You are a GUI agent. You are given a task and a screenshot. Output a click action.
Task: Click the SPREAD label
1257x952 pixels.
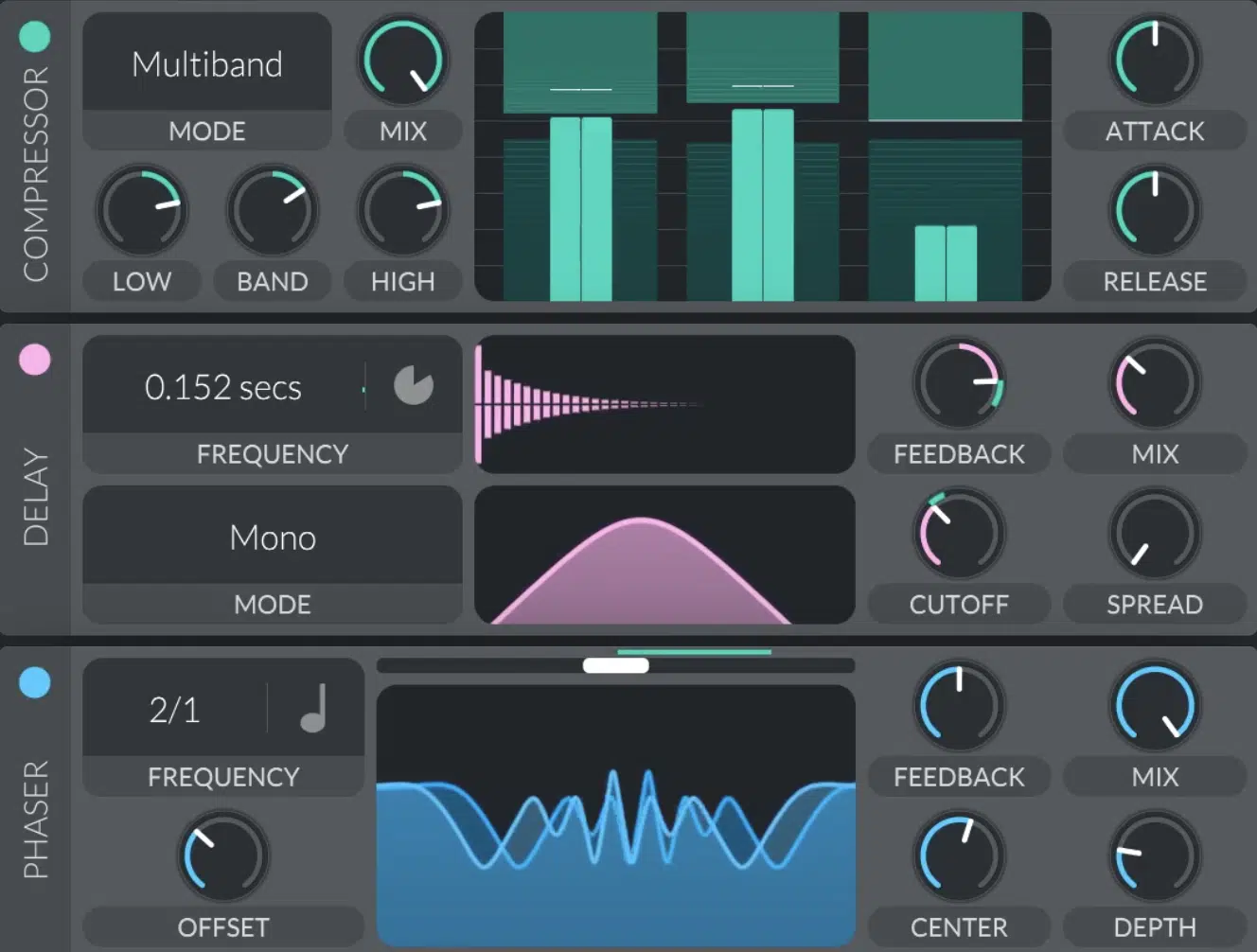pos(1155,604)
